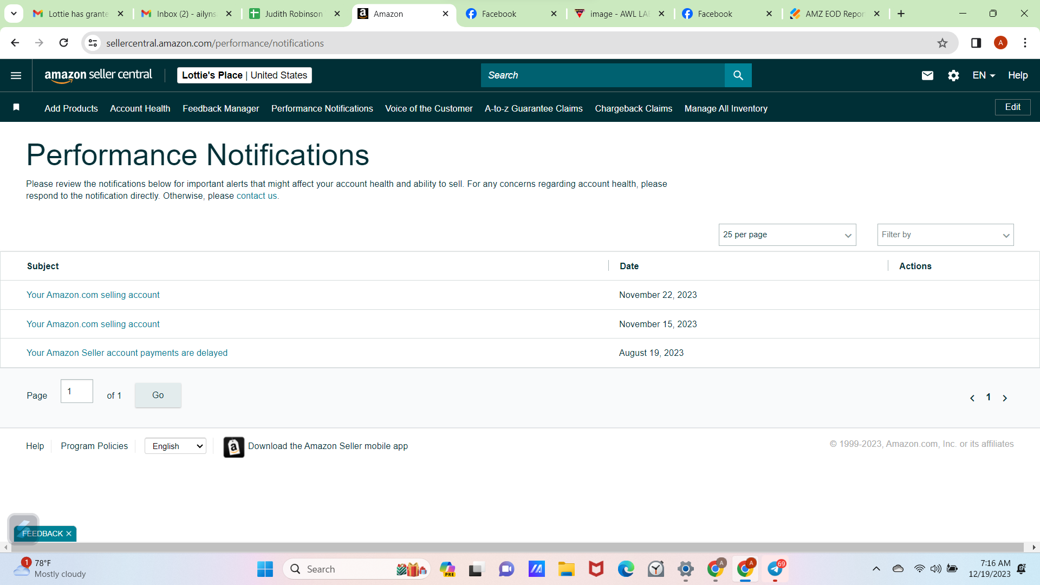Click the Subject column header
The height and width of the screenshot is (585, 1040).
pyautogui.click(x=43, y=266)
